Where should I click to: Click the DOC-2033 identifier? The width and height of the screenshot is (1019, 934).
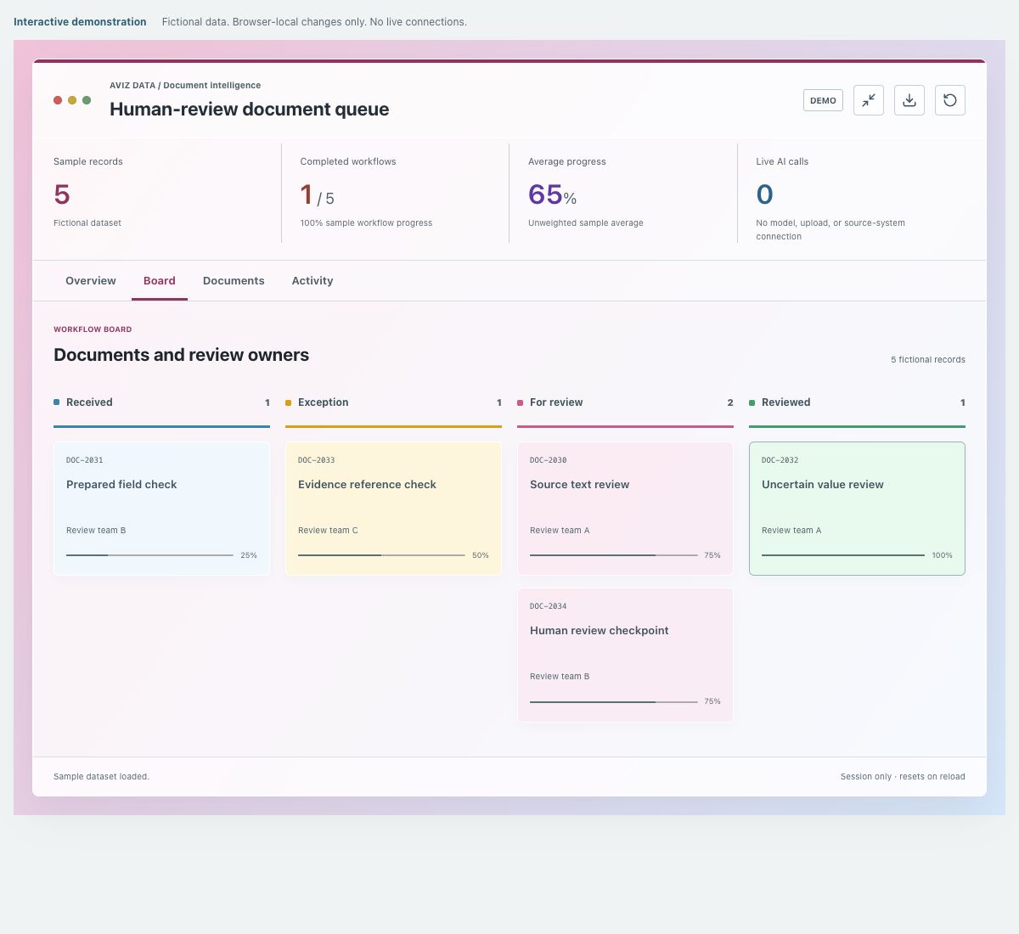(317, 460)
